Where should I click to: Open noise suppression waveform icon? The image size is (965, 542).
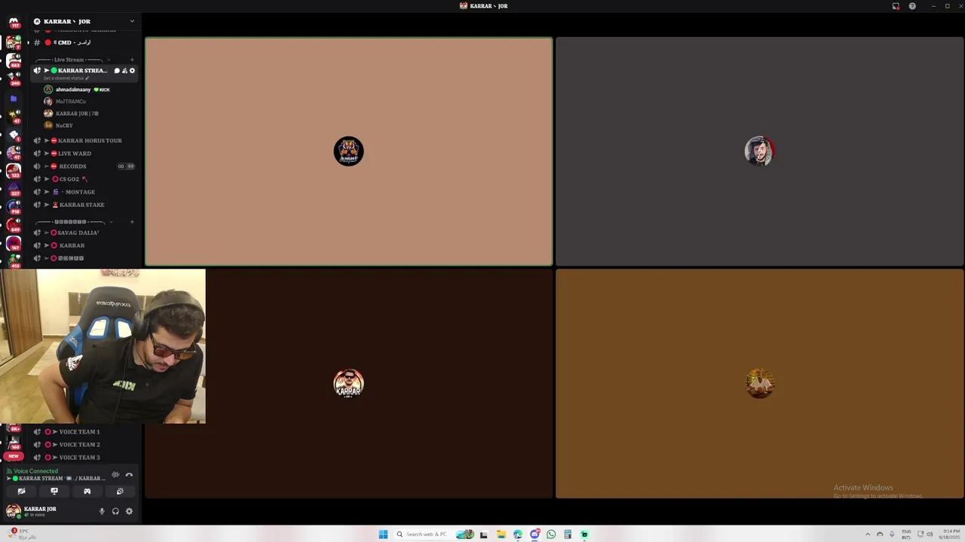pyautogui.click(x=115, y=475)
